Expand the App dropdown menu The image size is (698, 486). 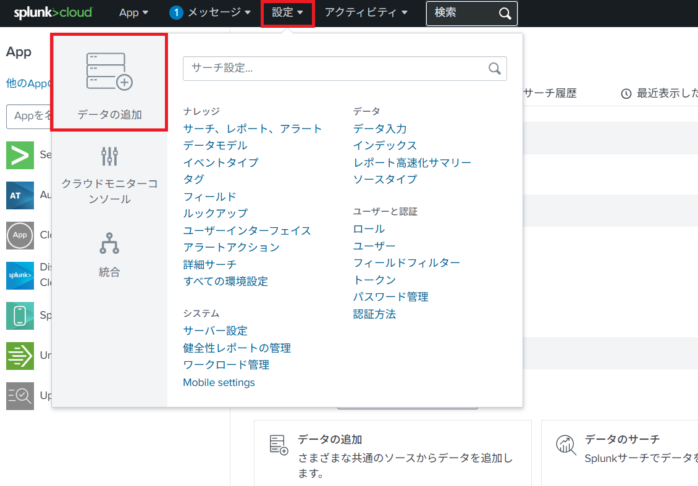click(133, 12)
